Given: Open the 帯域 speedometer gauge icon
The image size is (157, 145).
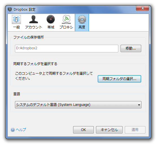Looking at the screenshot, I should 51,19.
